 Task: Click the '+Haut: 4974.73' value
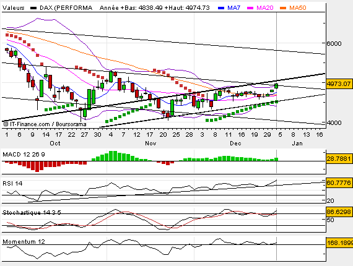click(187, 8)
